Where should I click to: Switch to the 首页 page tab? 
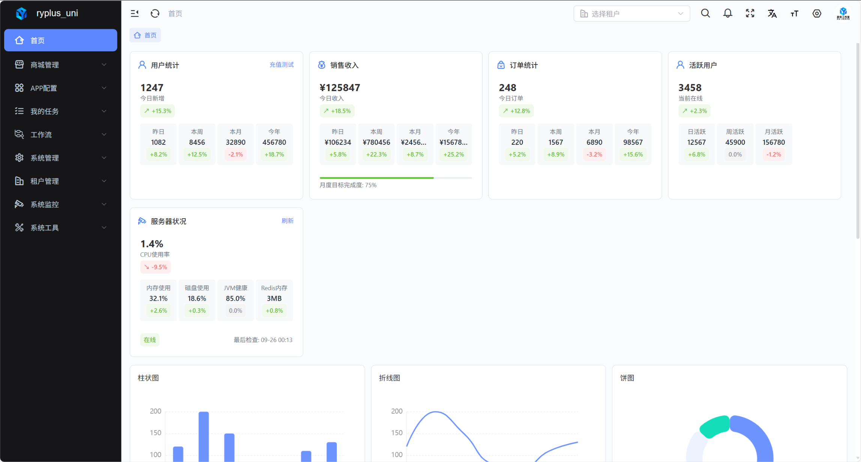pos(146,35)
